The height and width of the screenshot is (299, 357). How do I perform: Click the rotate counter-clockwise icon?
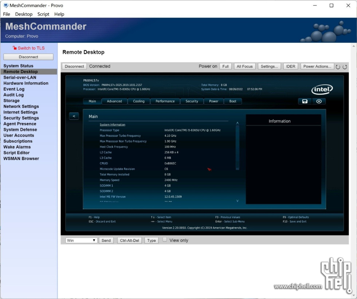click(x=338, y=67)
